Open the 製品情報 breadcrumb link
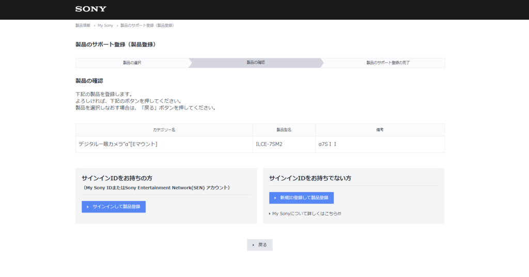The image size is (529, 277). 83,26
